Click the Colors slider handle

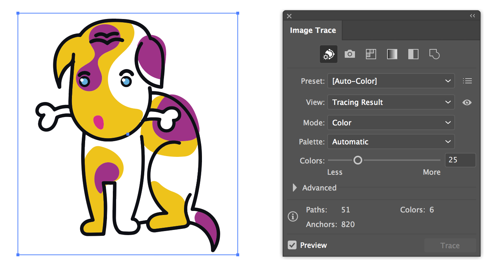(x=358, y=160)
